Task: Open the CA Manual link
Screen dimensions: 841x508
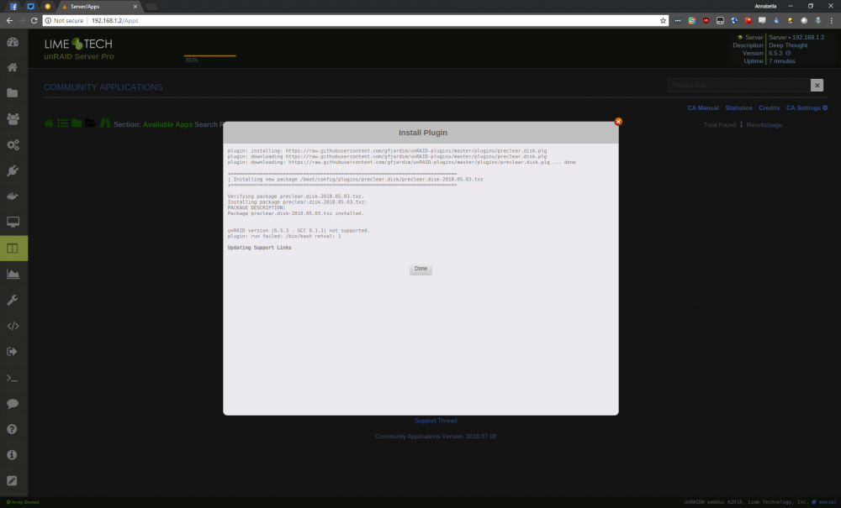Action: 702,107
